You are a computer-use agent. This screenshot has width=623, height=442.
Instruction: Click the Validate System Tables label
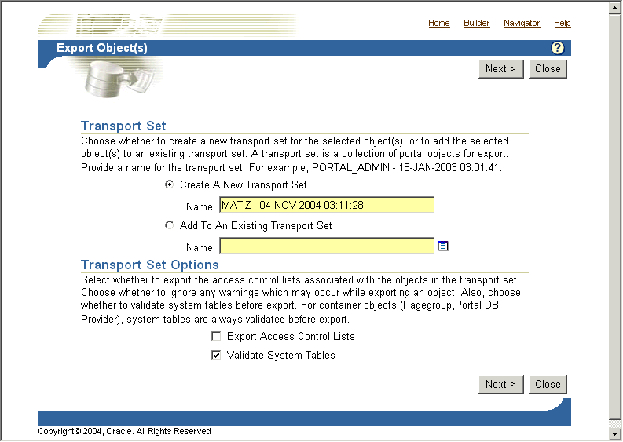pyautogui.click(x=281, y=355)
